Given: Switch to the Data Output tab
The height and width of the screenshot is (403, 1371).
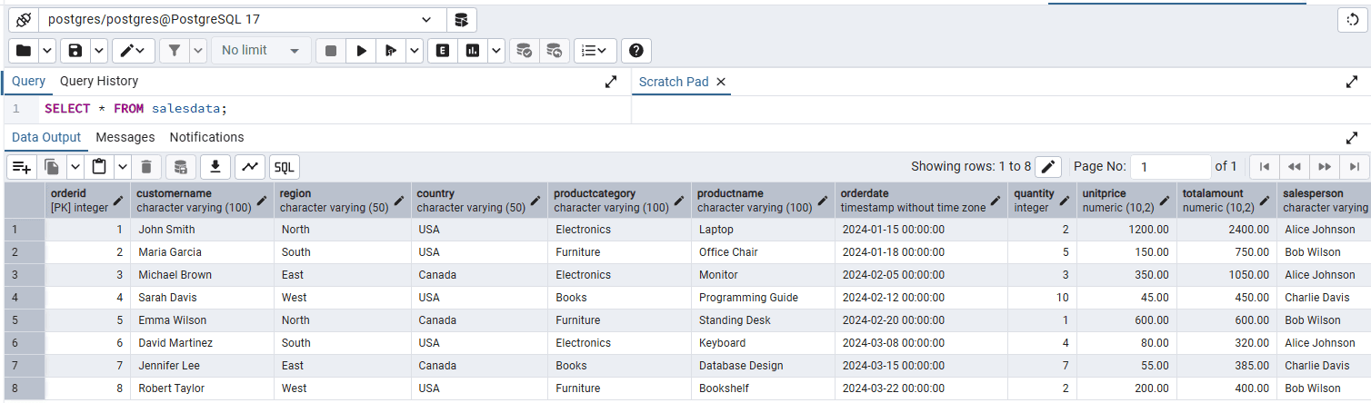Looking at the screenshot, I should 46,138.
